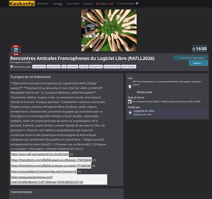Open the Event importer menu item
Viewport: 212px width, 199px height.
(x=128, y=4)
